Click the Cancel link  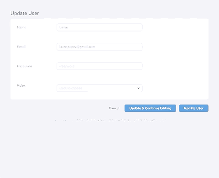114,108
